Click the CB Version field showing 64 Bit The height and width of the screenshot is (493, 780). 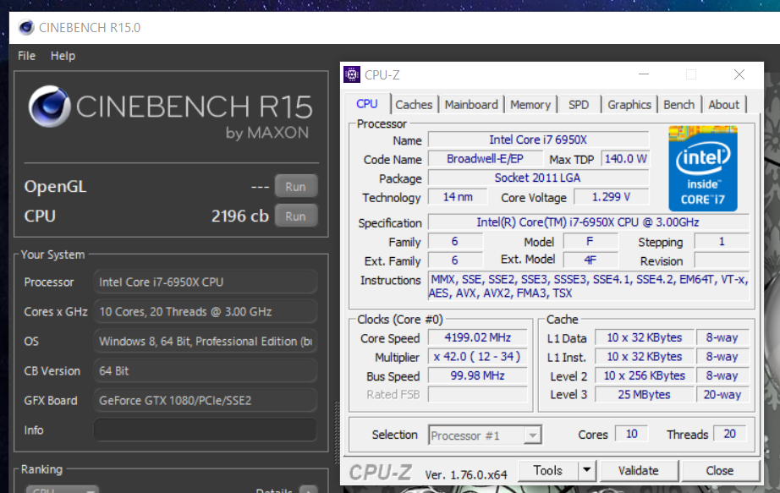tap(205, 370)
